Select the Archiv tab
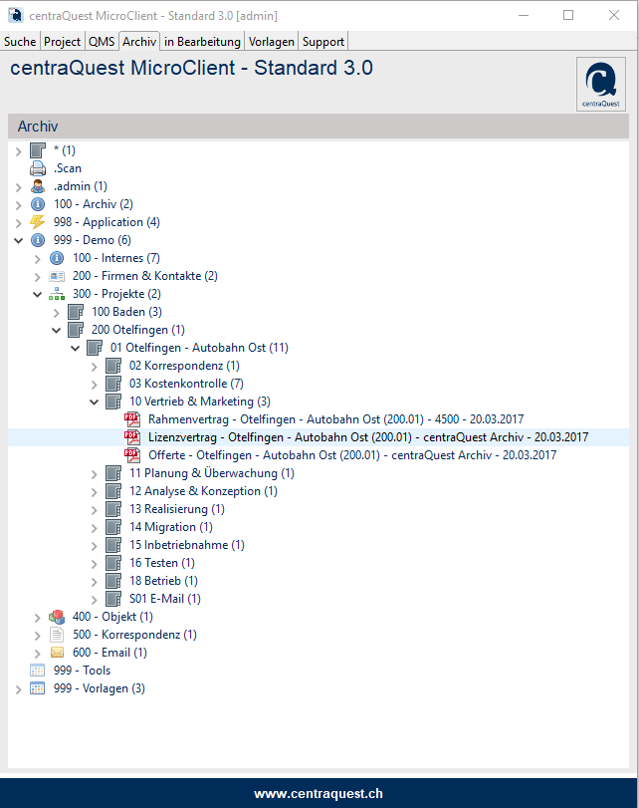639x808 pixels. pos(139,42)
